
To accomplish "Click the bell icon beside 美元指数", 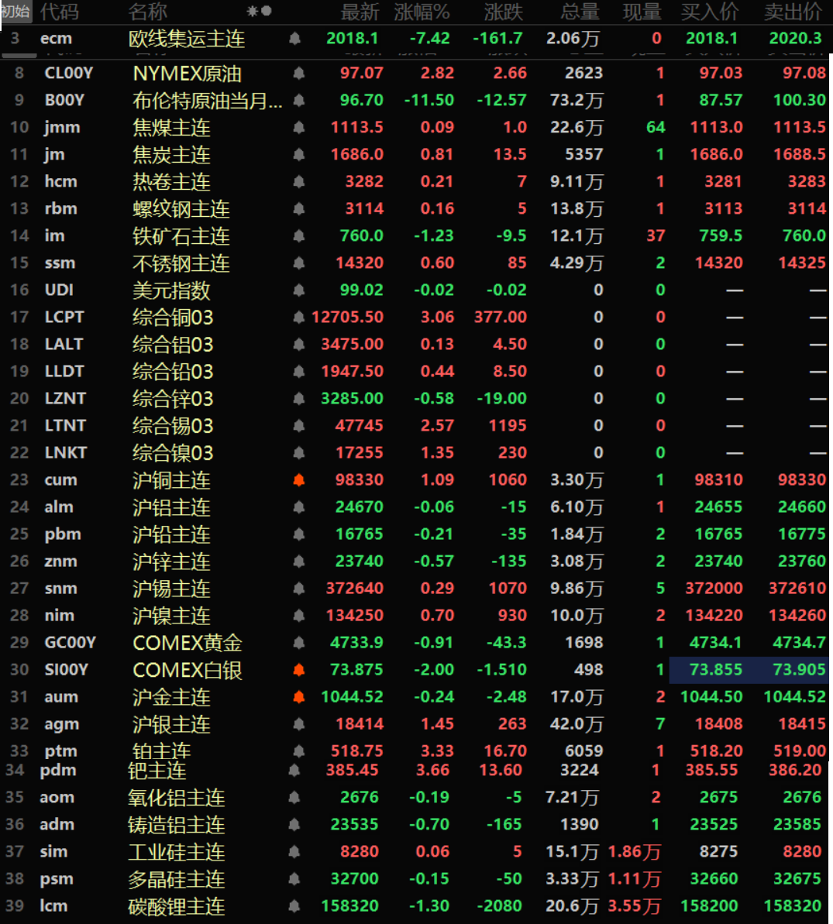I will (x=299, y=290).
